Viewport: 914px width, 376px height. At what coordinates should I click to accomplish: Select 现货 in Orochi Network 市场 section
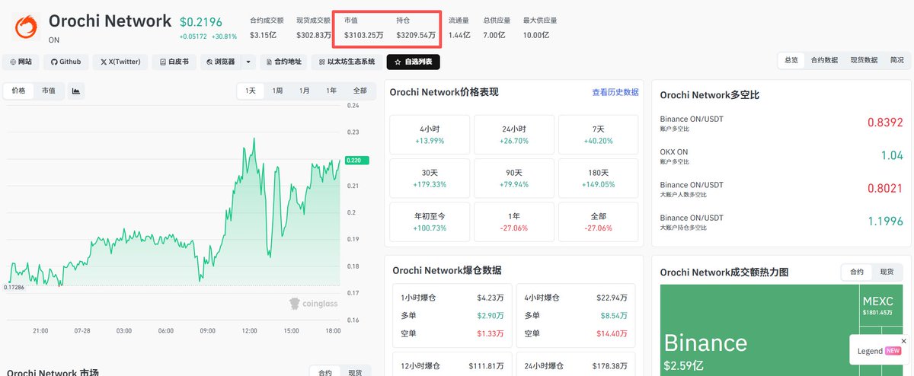[355, 372]
